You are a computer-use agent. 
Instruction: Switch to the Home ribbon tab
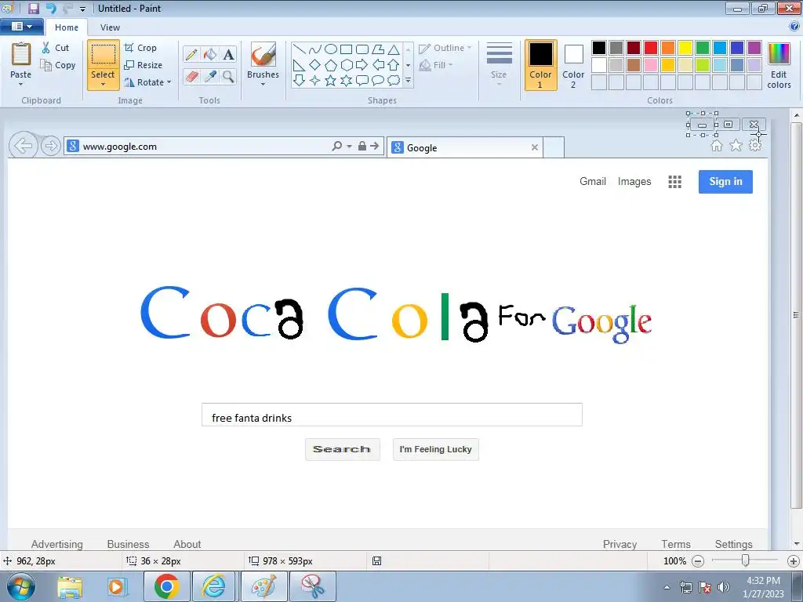(67, 27)
